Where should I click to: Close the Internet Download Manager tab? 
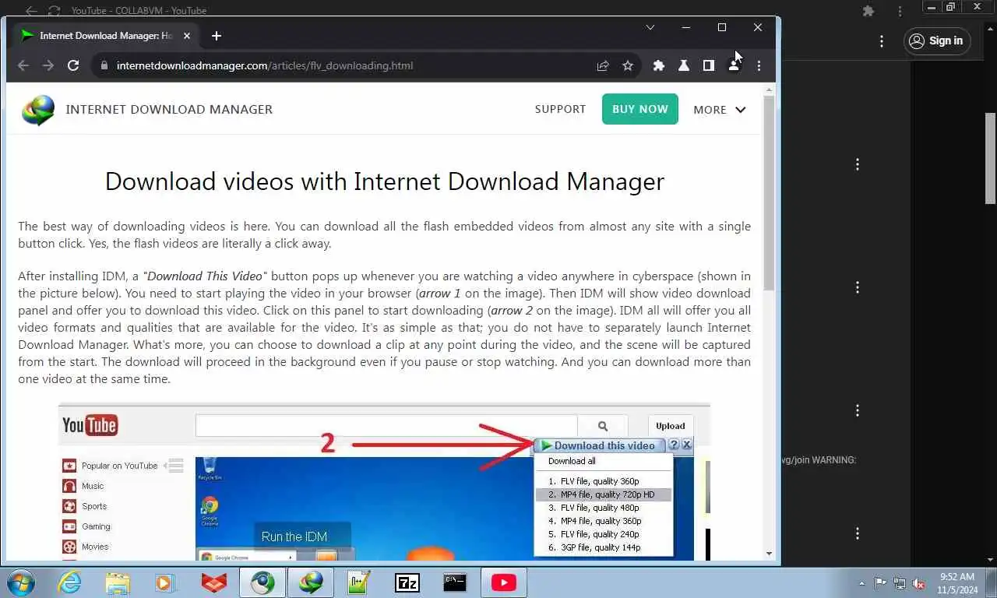point(187,36)
